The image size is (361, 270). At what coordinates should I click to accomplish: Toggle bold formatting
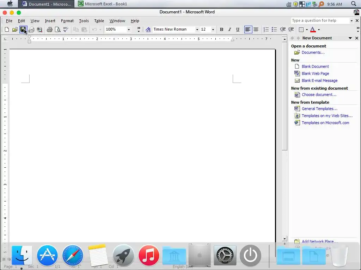[x=221, y=30]
